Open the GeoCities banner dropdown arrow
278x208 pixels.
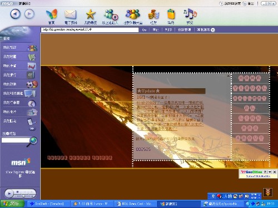click(x=270, y=172)
